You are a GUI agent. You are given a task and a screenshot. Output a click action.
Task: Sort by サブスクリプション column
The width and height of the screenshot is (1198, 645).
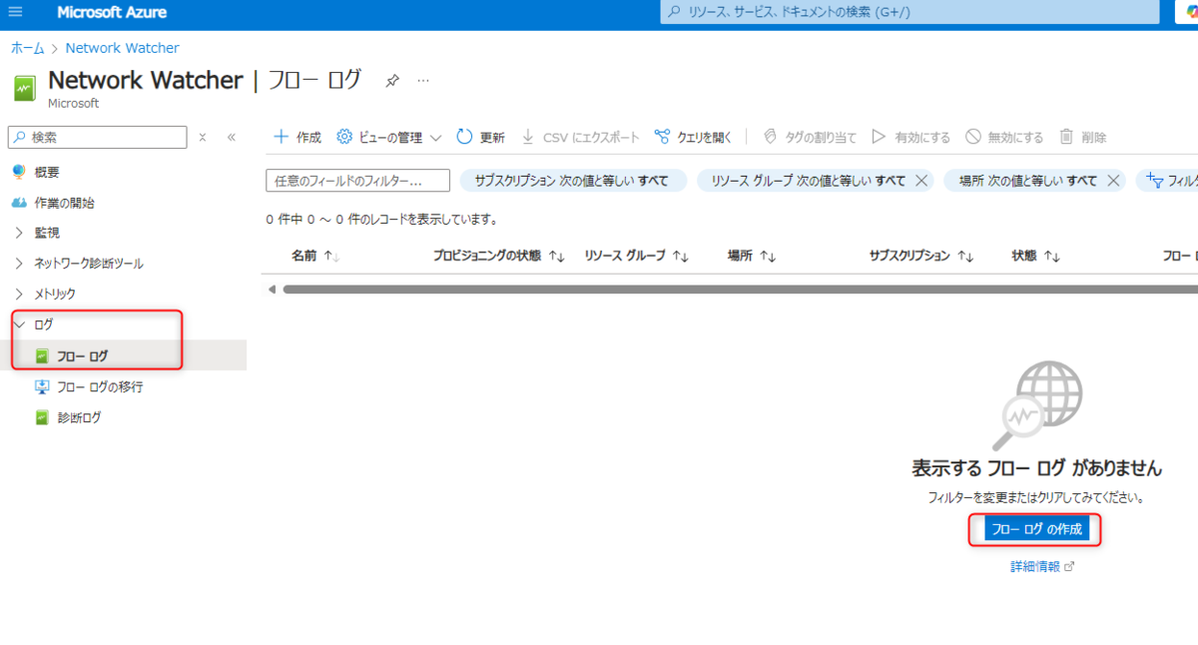(x=921, y=256)
